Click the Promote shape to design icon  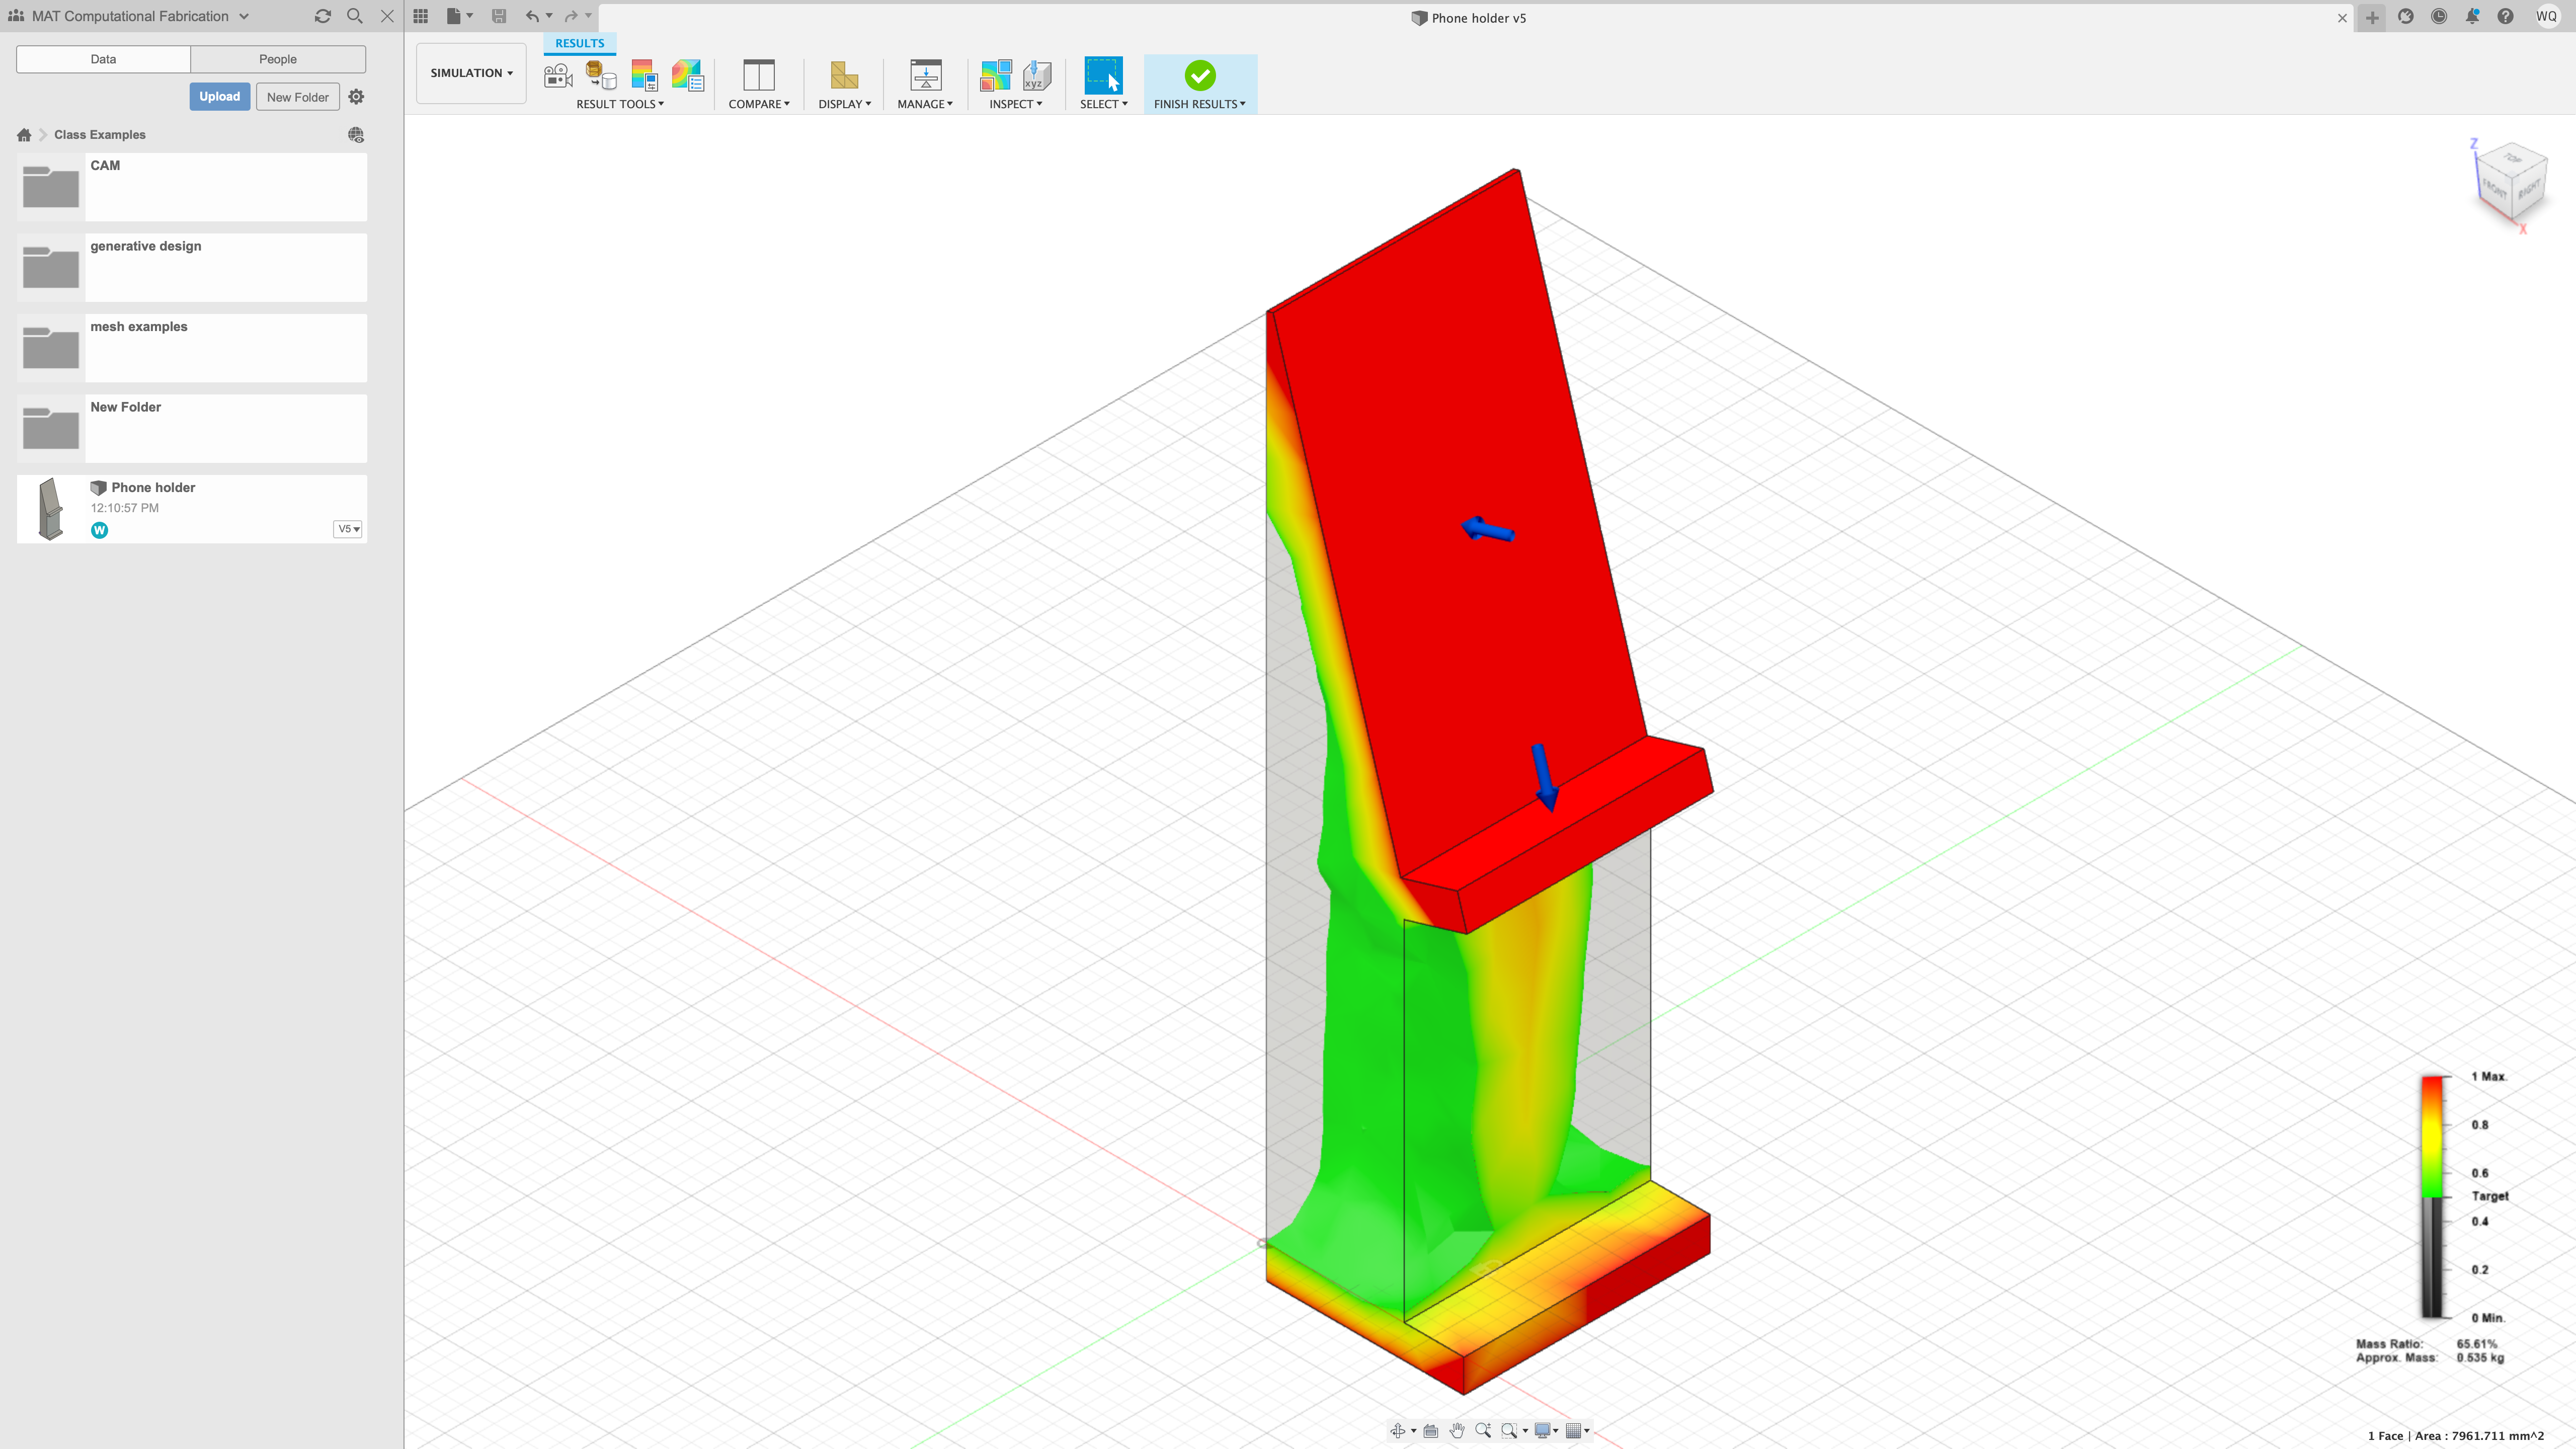point(601,76)
